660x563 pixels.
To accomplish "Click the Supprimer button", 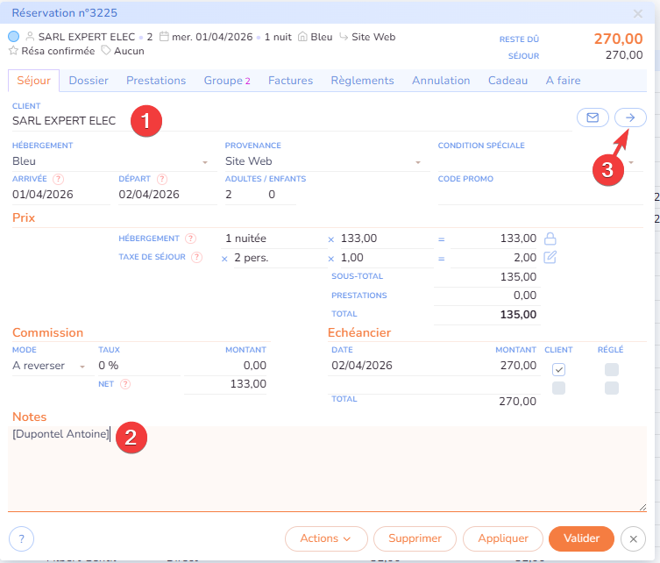I will (415, 538).
